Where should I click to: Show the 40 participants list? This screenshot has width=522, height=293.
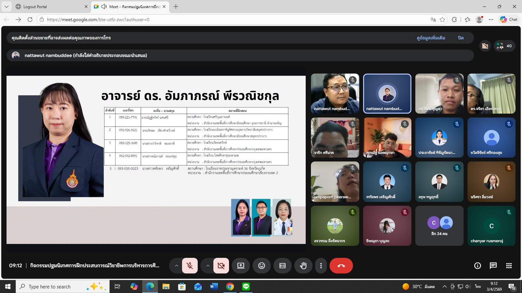tap(504, 46)
